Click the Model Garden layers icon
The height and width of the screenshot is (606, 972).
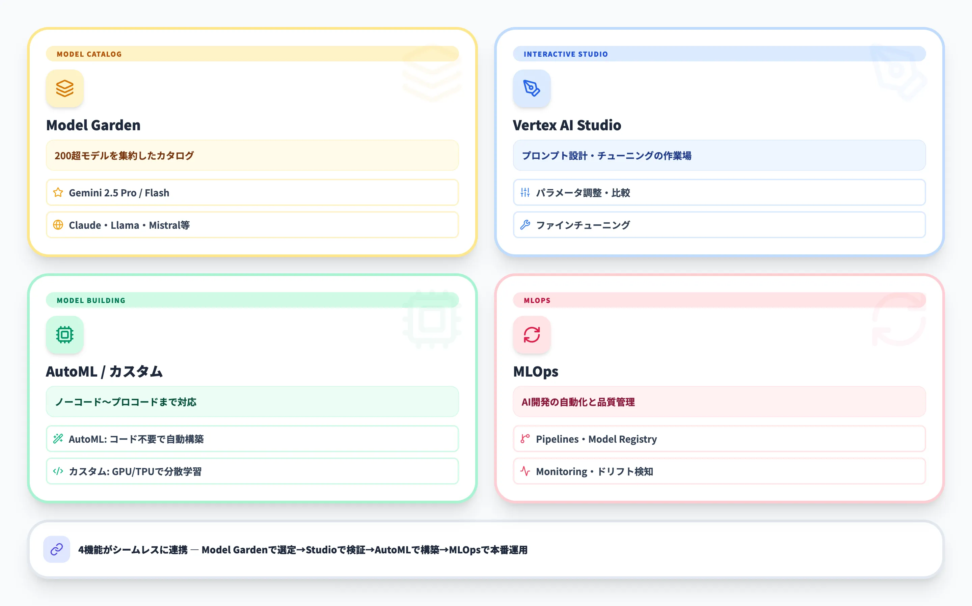pyautogui.click(x=64, y=89)
